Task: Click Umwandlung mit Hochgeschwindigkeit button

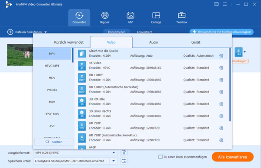Action: click(x=221, y=32)
